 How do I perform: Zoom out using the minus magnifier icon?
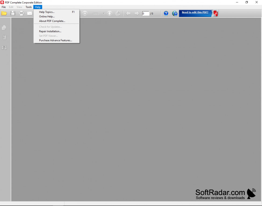click(85, 13)
